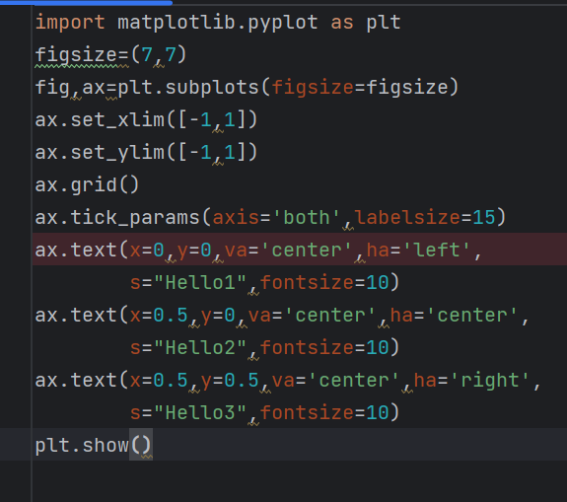
Task: Click the "Hello1" string literal
Action: click(200, 282)
